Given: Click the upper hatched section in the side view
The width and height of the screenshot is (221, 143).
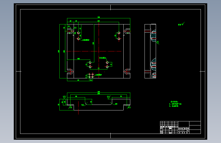Looking at the screenshot, I should pyautogui.click(x=153, y=36).
